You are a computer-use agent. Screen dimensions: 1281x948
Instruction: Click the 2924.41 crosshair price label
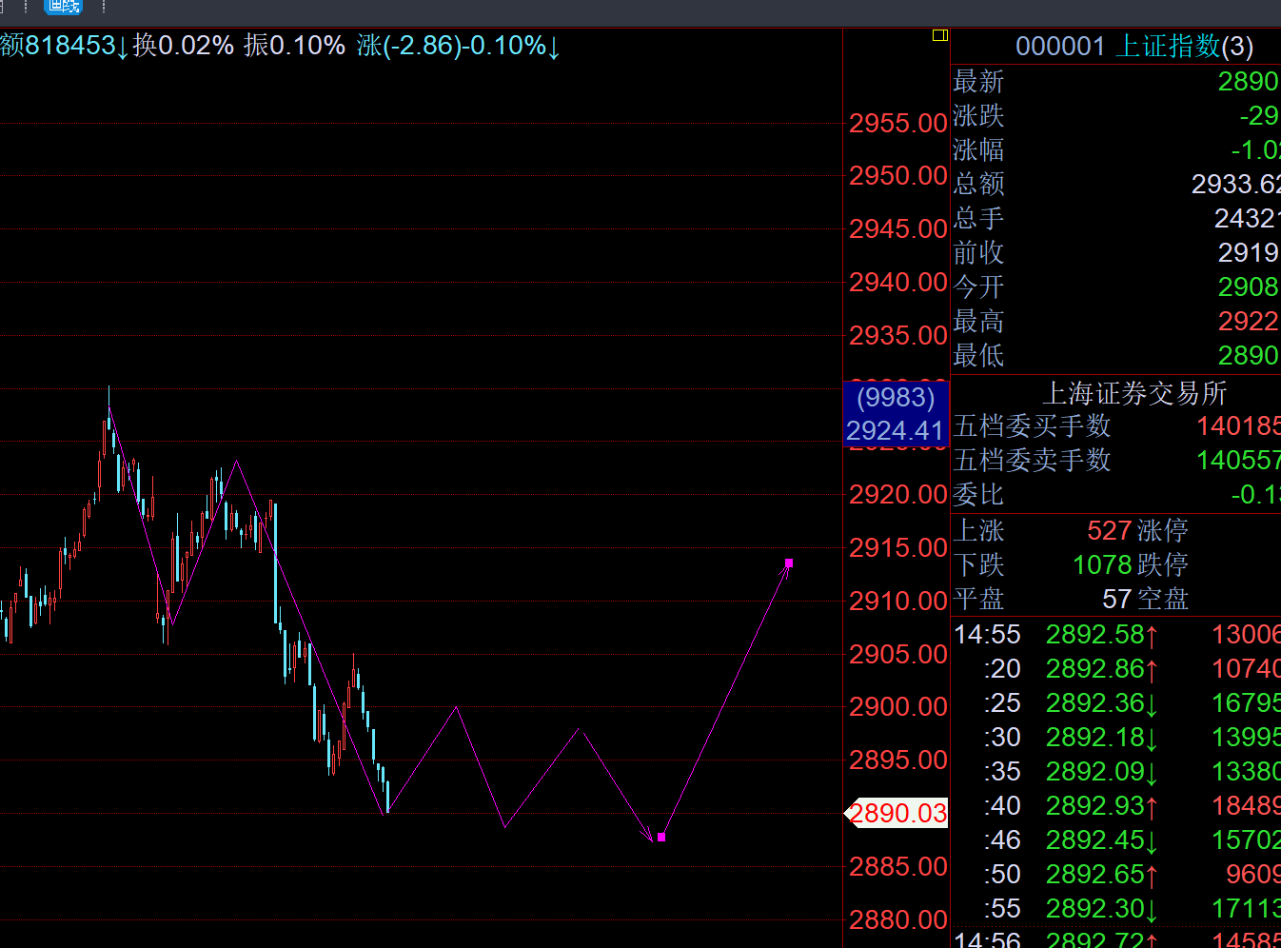(x=896, y=430)
